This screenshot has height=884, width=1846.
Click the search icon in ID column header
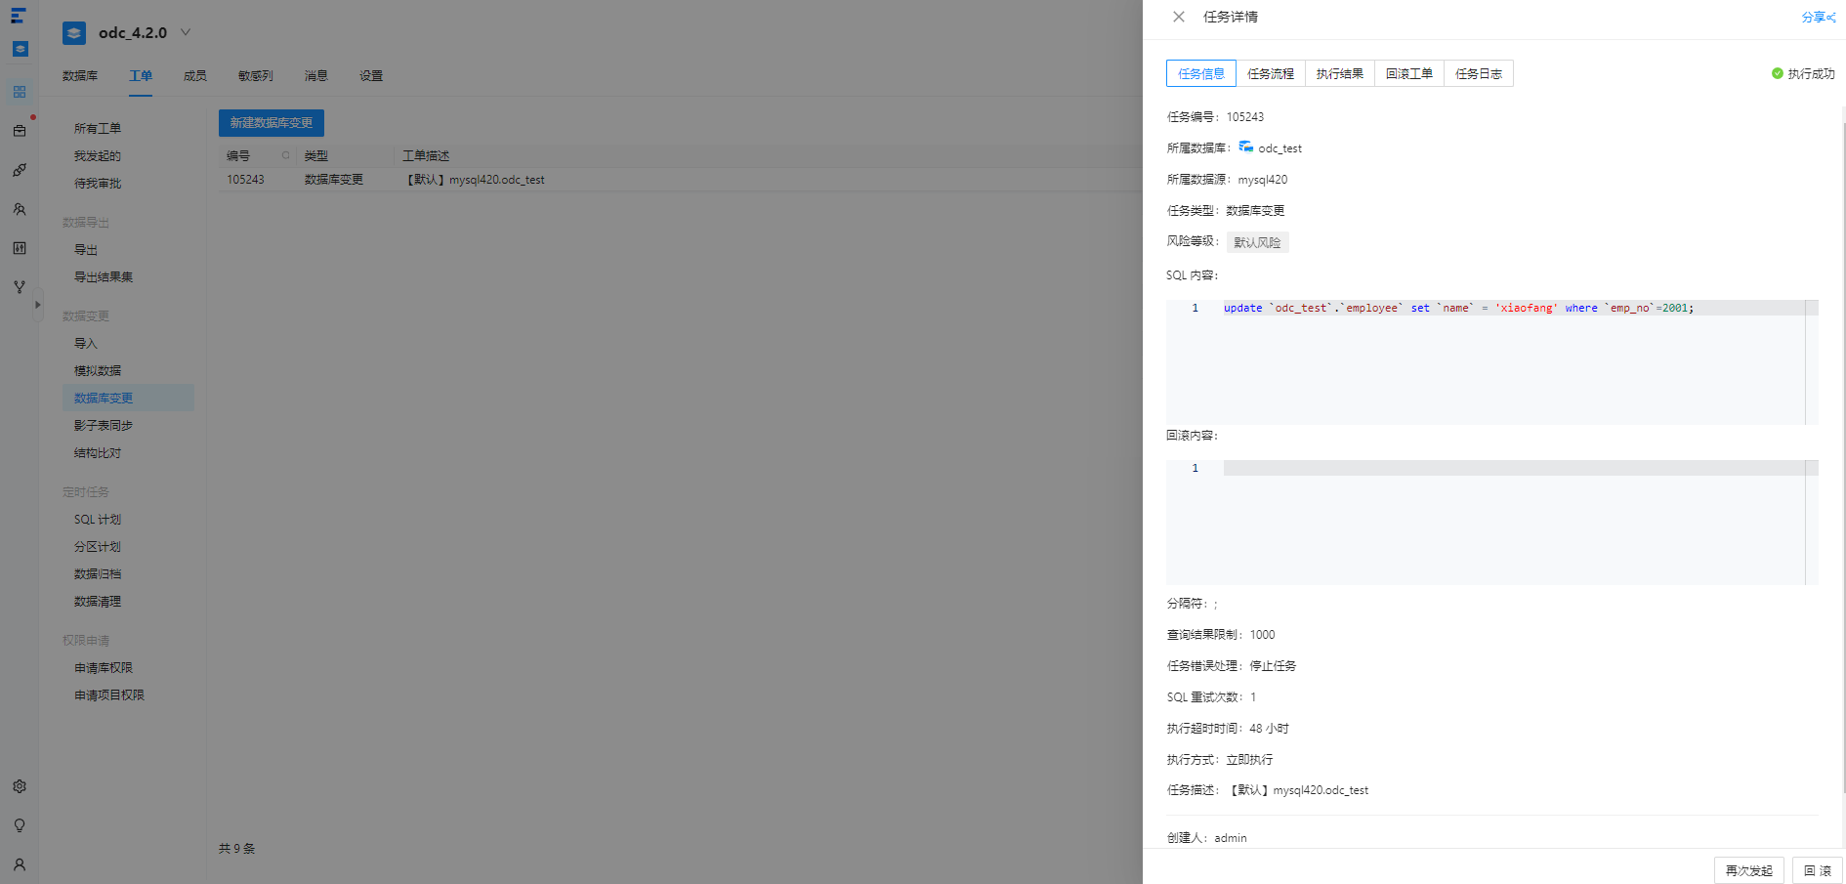[286, 155]
